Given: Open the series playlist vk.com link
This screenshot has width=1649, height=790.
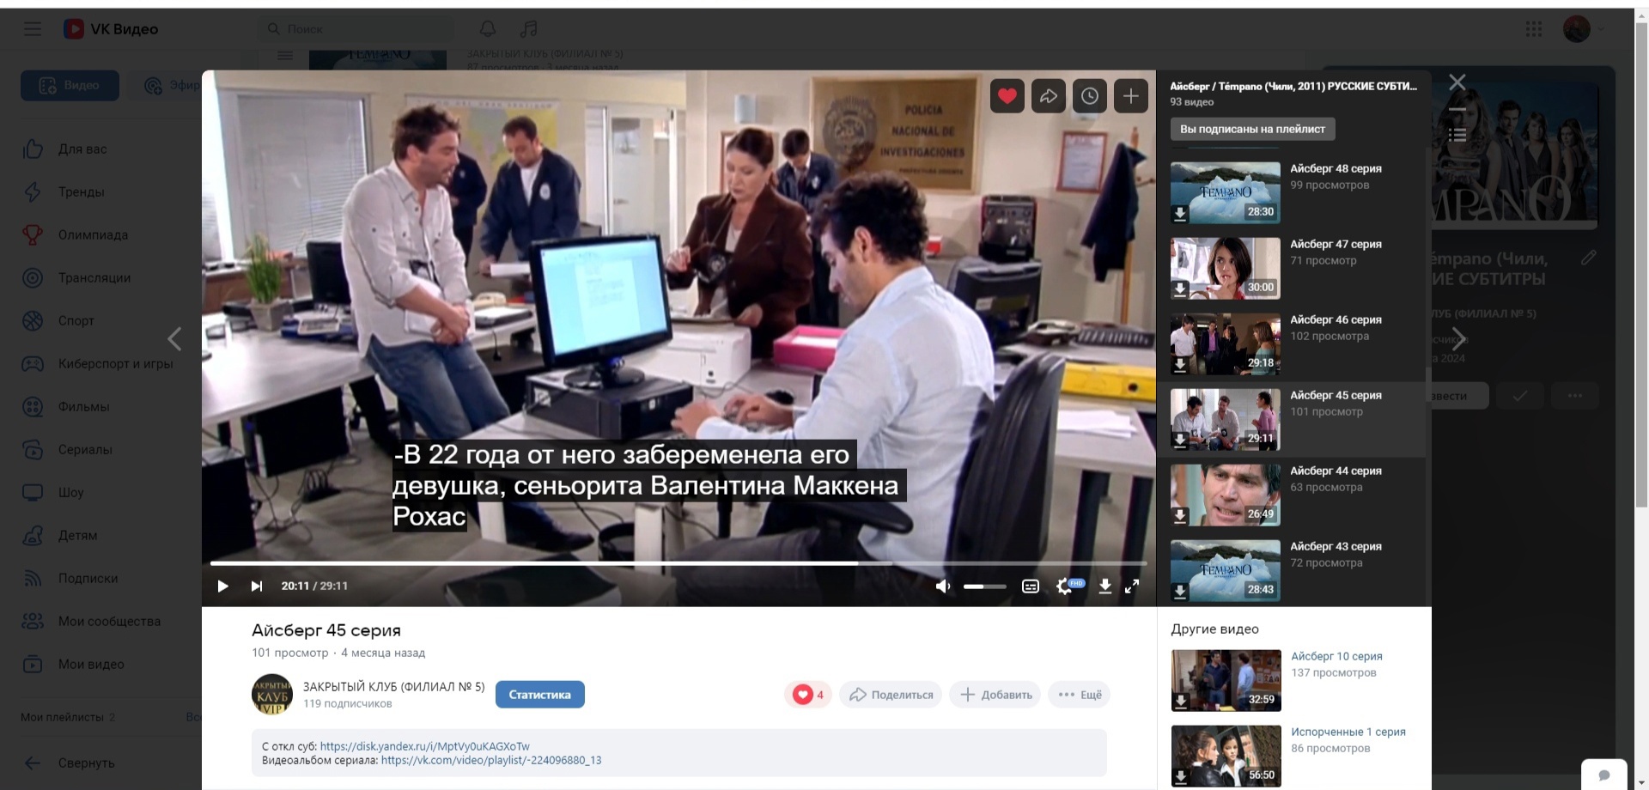Looking at the screenshot, I should [491, 760].
